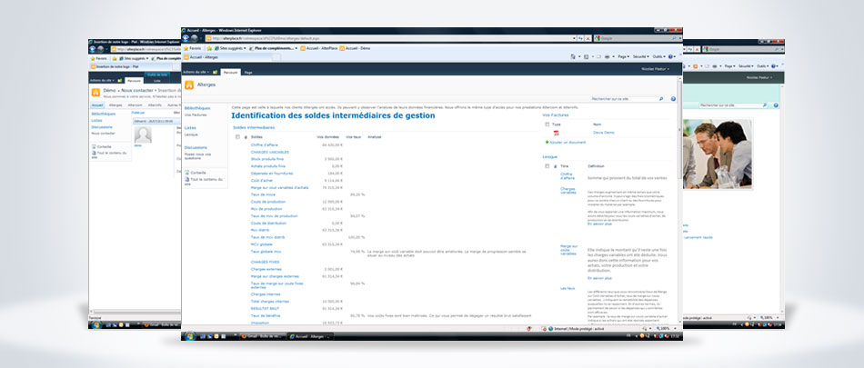Click the refresh button beside the address bar
The width and height of the screenshot is (864, 368).
(580, 38)
